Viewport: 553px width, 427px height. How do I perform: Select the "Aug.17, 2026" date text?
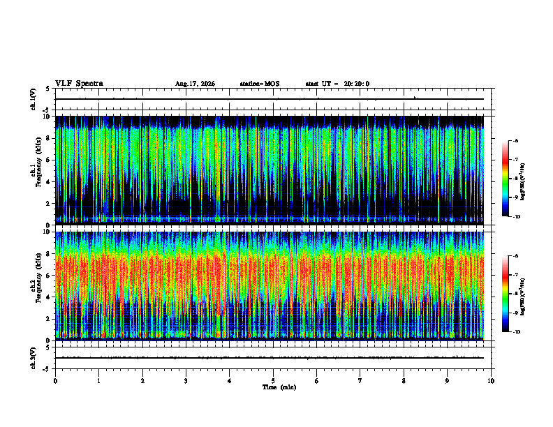pos(195,84)
